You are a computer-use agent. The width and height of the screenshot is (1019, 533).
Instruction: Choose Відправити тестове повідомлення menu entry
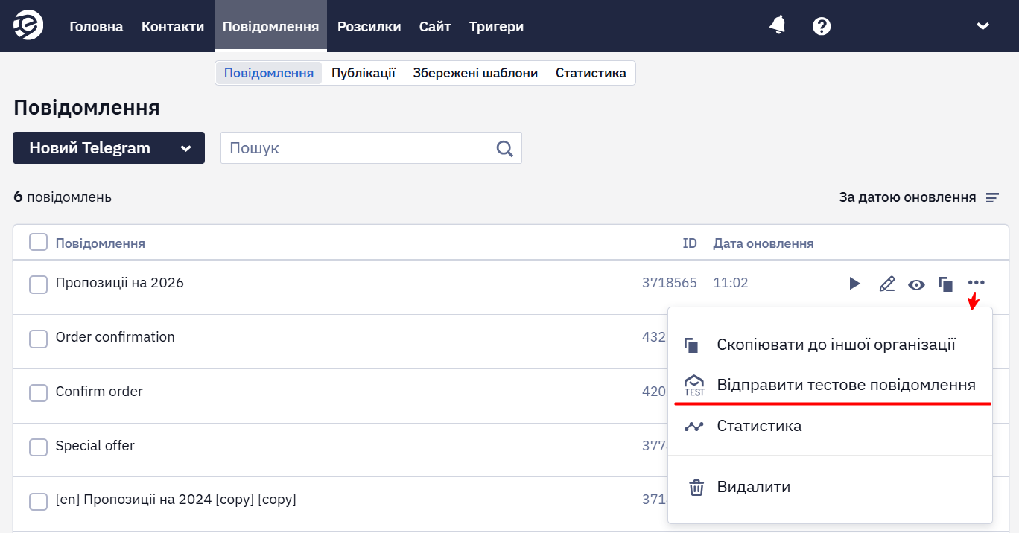[830, 385]
